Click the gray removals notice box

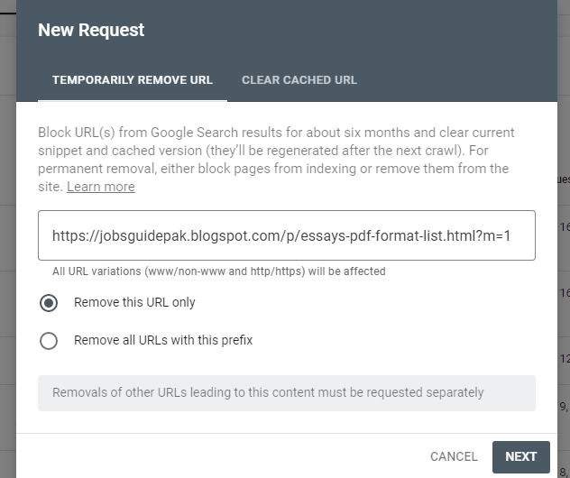click(x=286, y=393)
